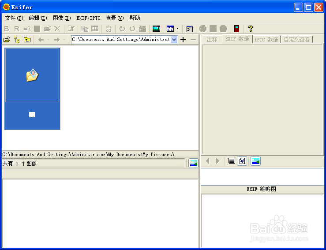Click the X delete toolbar icon
326x250 pixels.
click(57, 29)
